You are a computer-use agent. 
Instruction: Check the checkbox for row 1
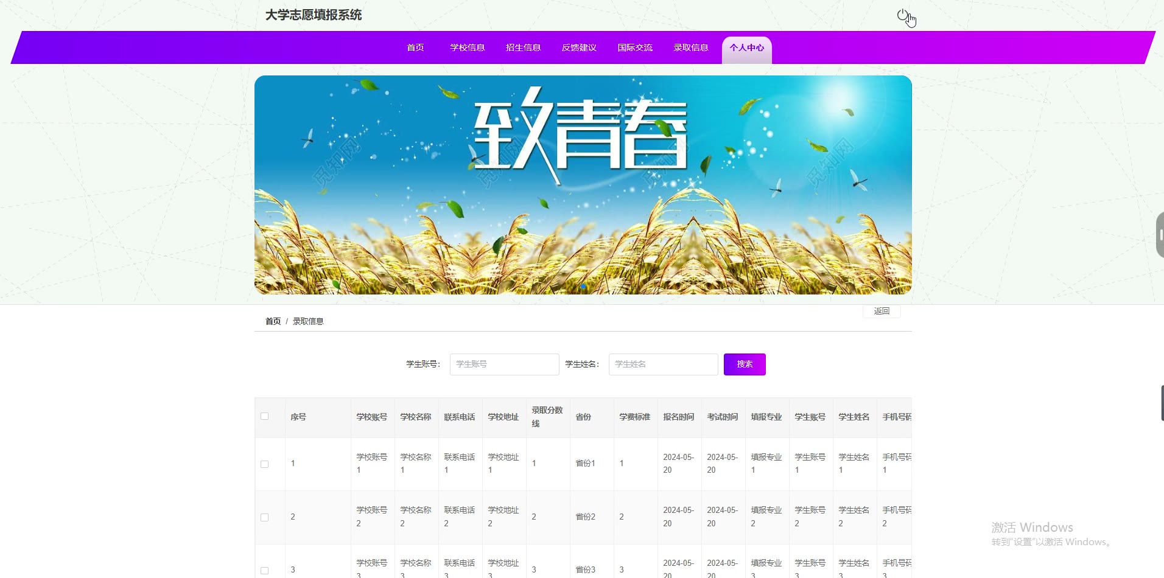[264, 464]
